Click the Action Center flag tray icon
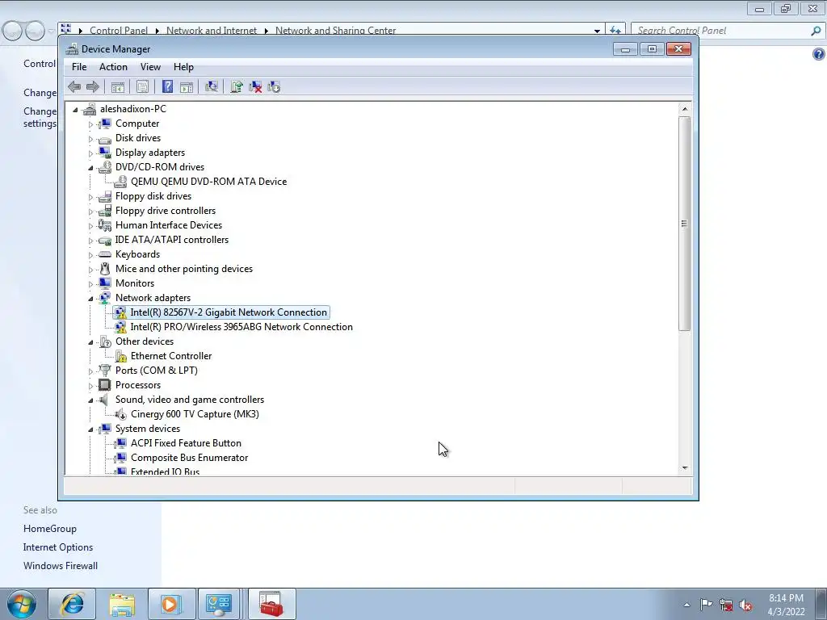Image resolution: width=827 pixels, height=620 pixels. (706, 605)
